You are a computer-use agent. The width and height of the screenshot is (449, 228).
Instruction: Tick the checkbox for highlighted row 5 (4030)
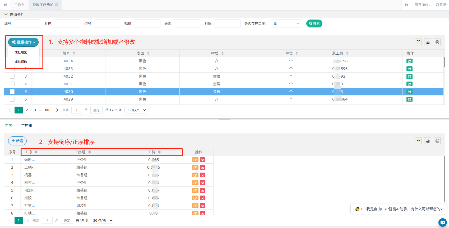pos(12,92)
